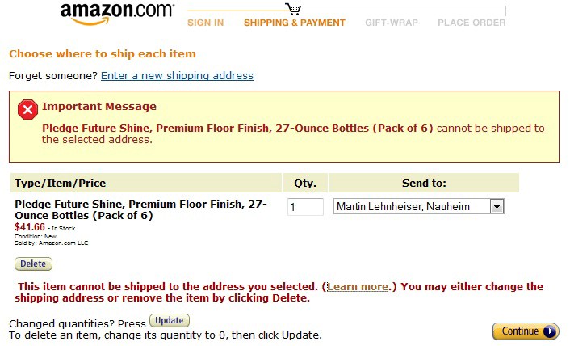Open Enter a new shipping address link

tap(177, 76)
